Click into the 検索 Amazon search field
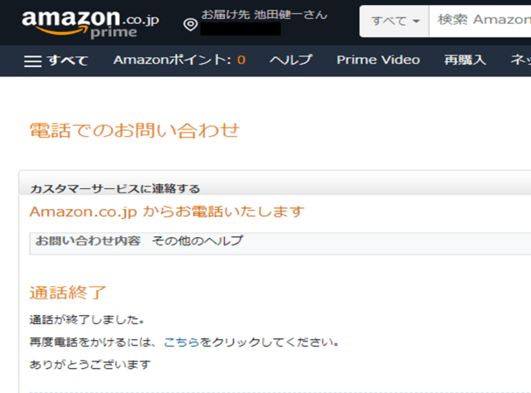 point(481,20)
